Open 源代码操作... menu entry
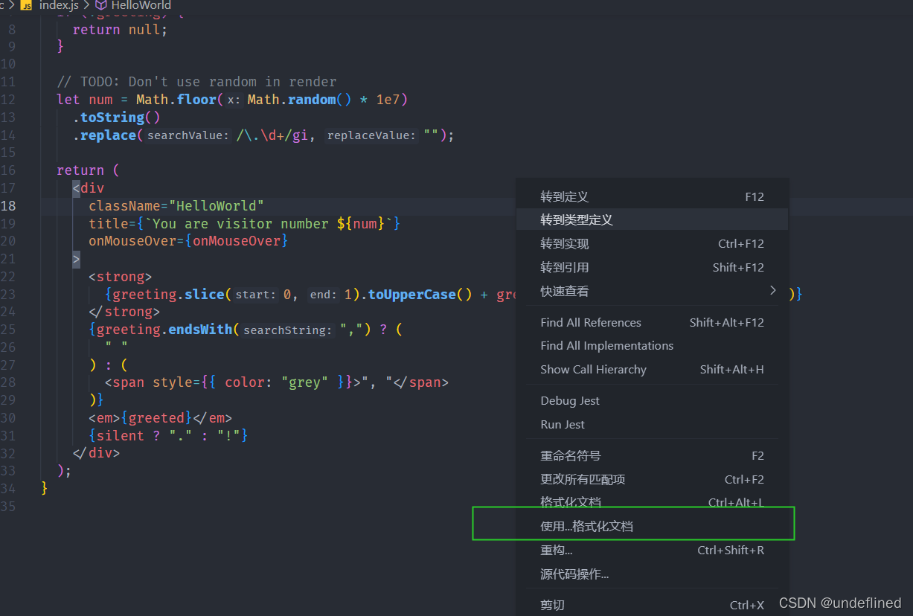Screen dimensions: 913x616 (x=652, y=574)
